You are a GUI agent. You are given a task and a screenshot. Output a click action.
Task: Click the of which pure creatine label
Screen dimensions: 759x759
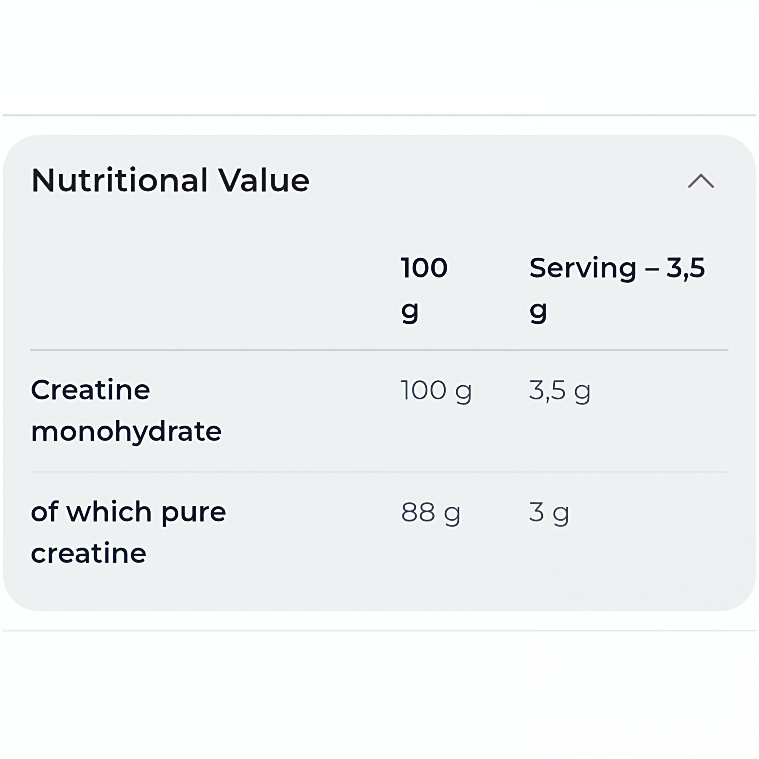128,532
